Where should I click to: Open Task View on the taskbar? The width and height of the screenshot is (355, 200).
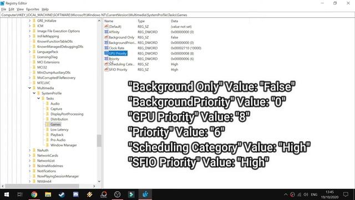tap(20, 194)
